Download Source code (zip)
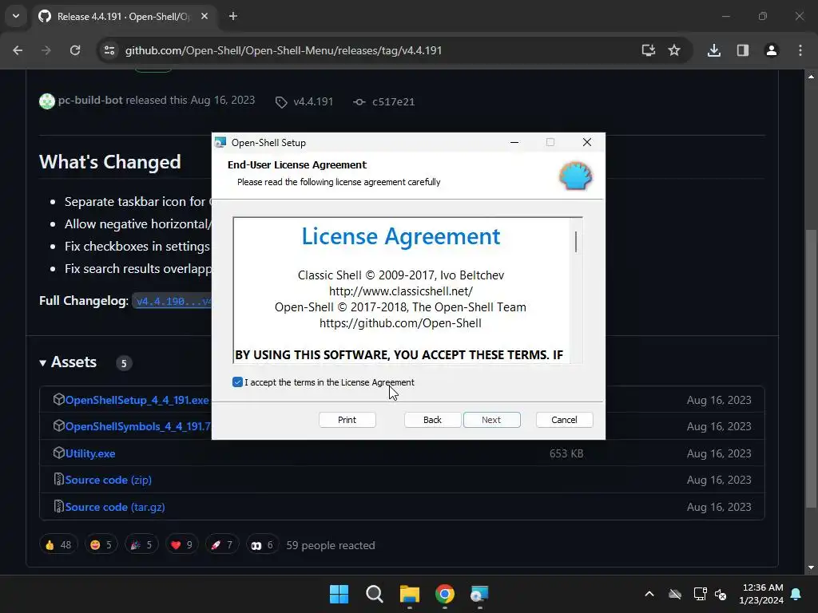Screen dimensions: 818x613 (109, 480)
